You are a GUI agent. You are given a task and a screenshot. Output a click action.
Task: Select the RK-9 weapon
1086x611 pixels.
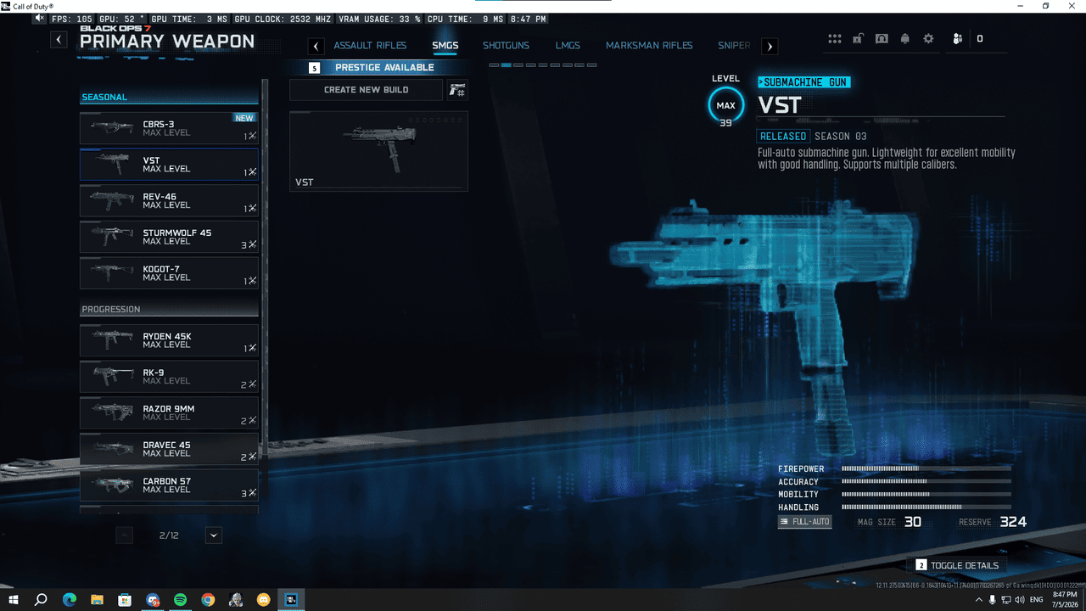(169, 377)
